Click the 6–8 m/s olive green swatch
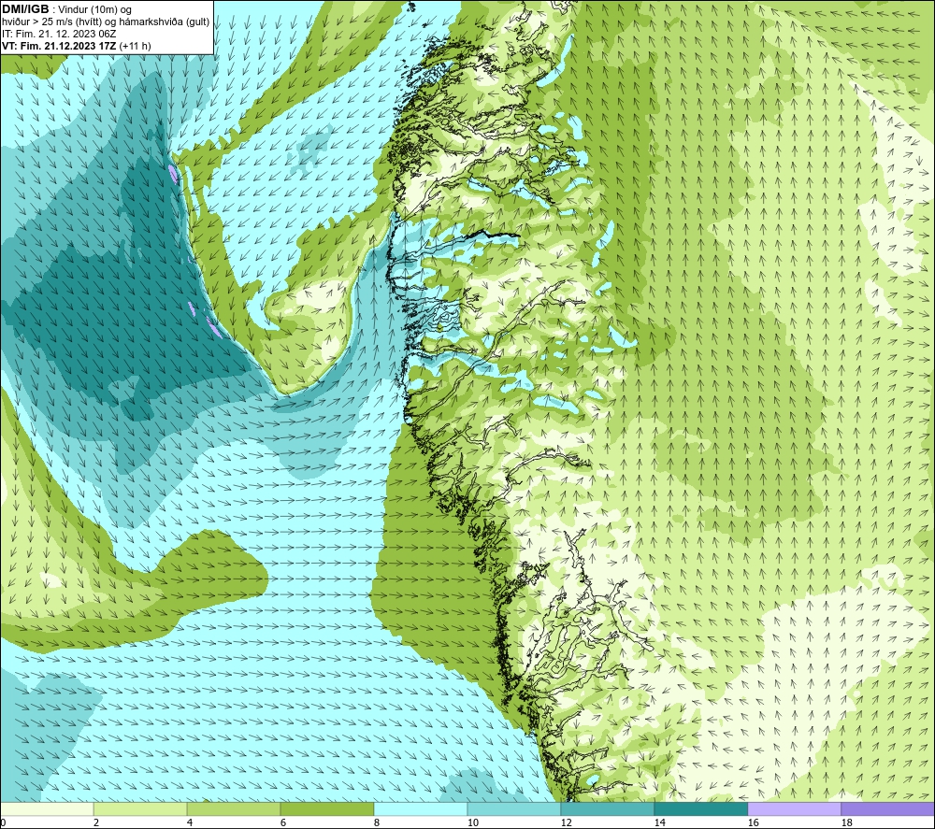Image resolution: width=935 pixels, height=829 pixels. tap(326, 809)
